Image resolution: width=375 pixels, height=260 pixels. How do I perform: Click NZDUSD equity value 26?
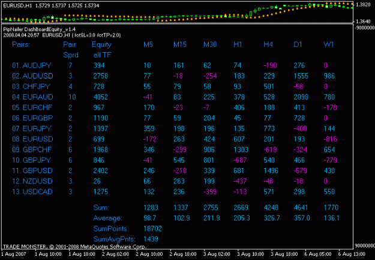pos(97,181)
